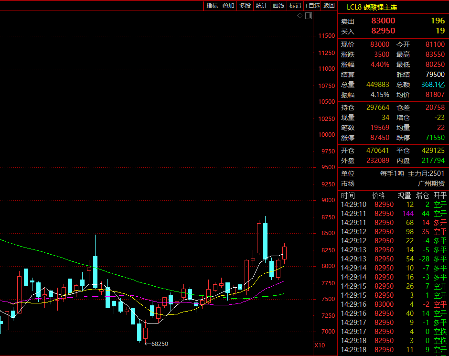Click the 标记 mark button
This screenshot has width=449, height=356.
pyautogui.click(x=295, y=6)
